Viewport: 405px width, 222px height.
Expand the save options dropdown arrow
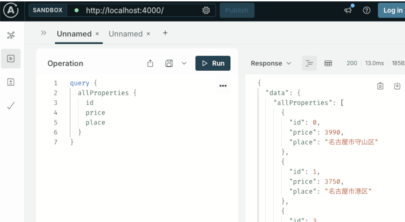point(184,64)
